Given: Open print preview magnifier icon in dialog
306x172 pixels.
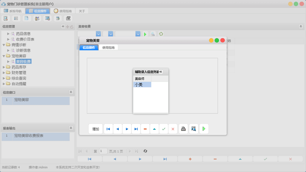Looking at the screenshot, I should click(x=194, y=129).
